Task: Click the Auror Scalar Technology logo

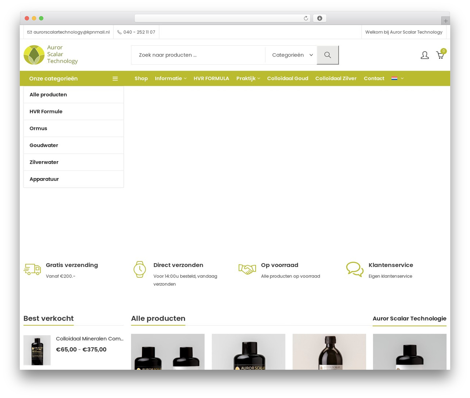Action: point(51,55)
